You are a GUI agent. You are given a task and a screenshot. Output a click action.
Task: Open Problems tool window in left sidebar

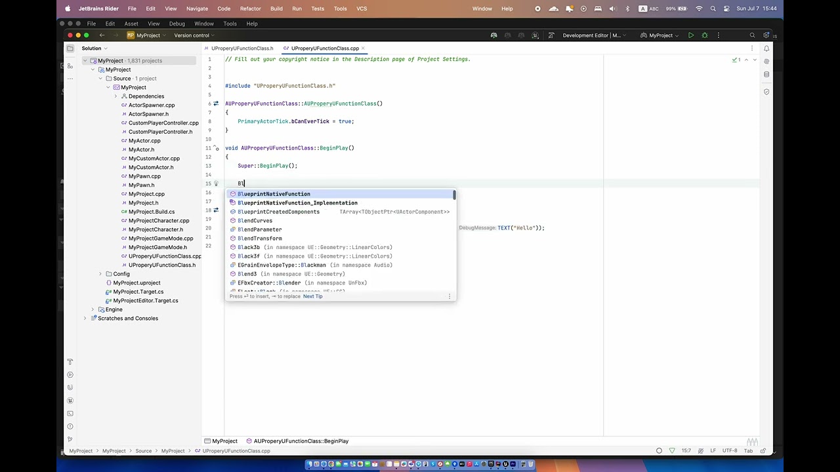pyautogui.click(x=70, y=427)
